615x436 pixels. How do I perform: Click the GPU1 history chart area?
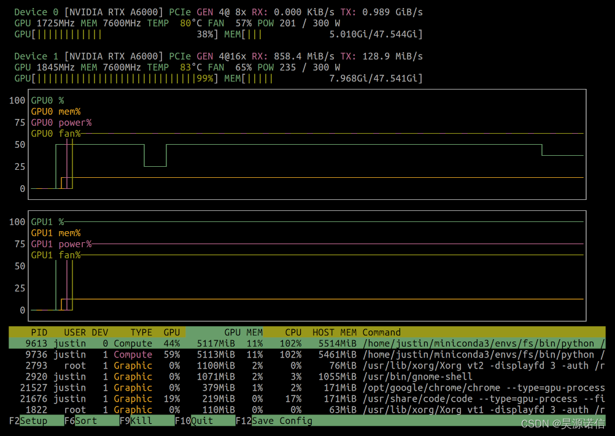point(307,266)
